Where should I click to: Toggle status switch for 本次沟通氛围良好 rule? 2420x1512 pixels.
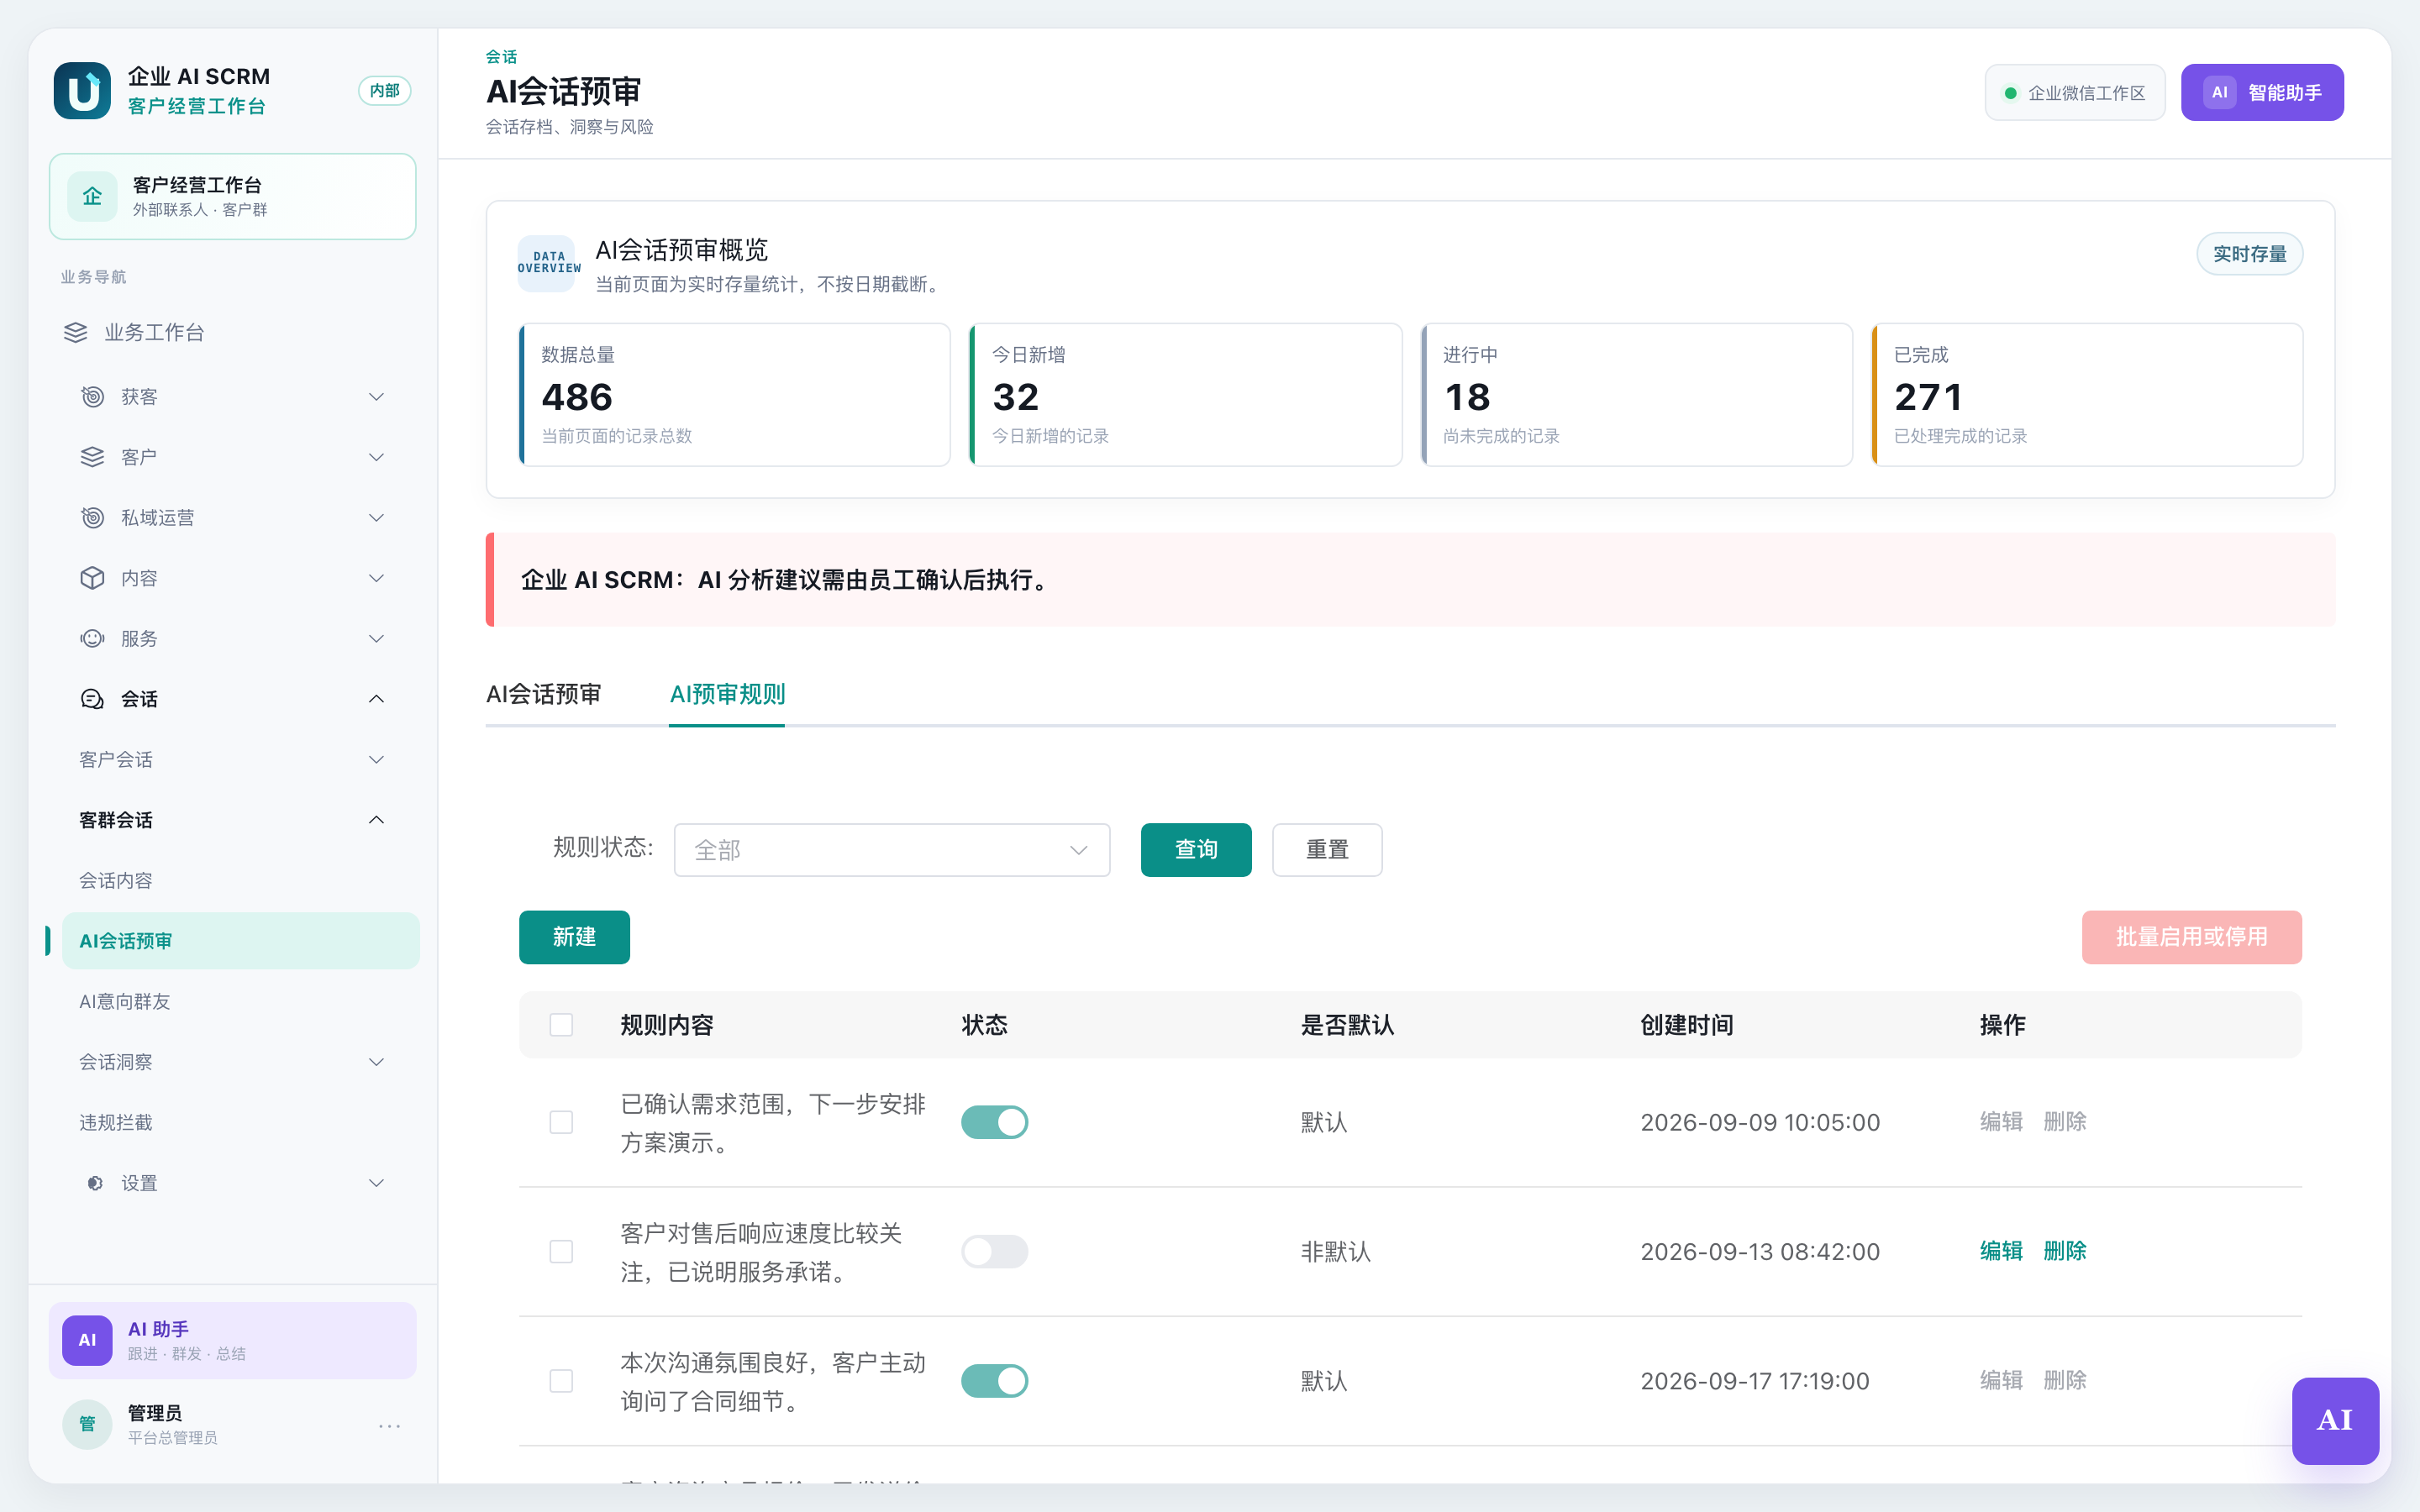coord(994,1381)
